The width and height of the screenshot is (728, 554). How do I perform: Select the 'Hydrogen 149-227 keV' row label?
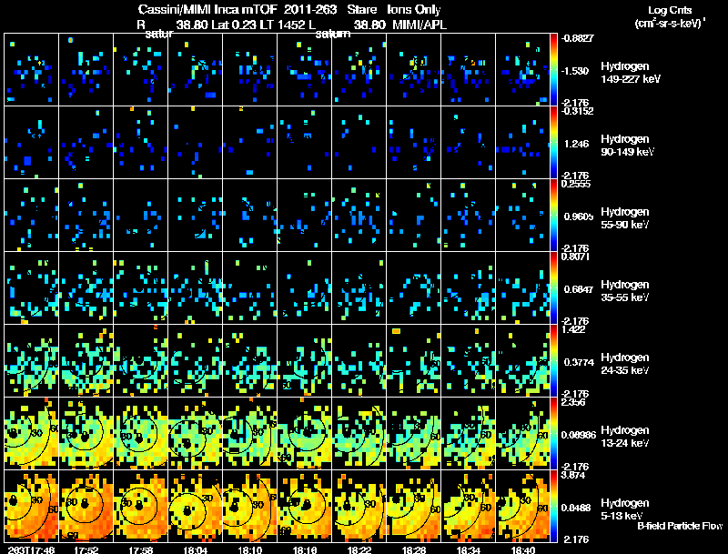click(630, 73)
